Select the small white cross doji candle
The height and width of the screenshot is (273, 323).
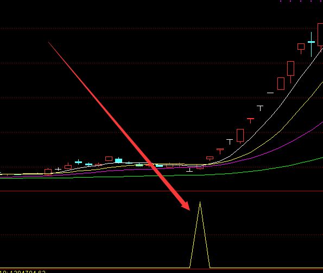tap(58, 169)
